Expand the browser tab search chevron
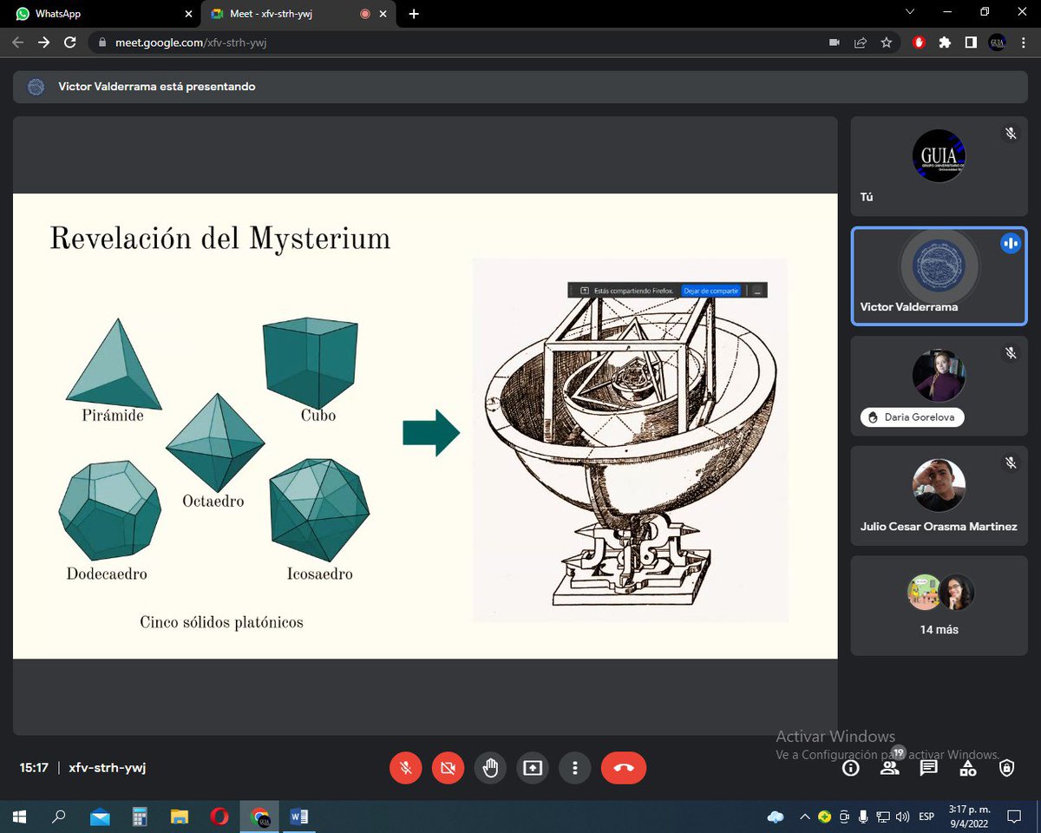 (909, 13)
